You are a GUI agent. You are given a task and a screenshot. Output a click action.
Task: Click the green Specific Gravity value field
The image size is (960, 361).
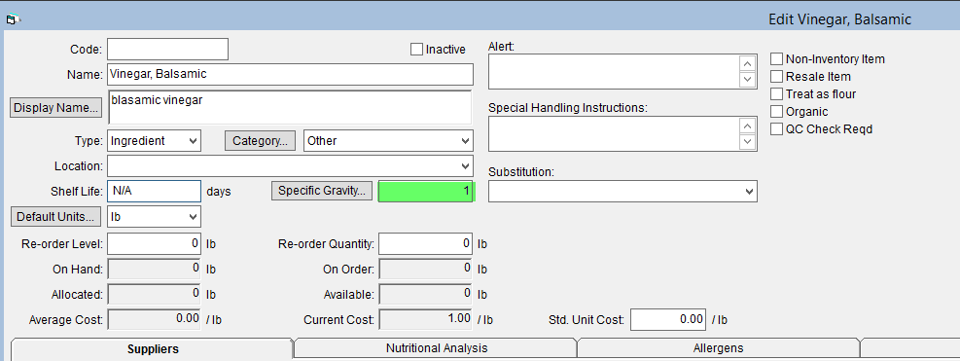(x=425, y=192)
